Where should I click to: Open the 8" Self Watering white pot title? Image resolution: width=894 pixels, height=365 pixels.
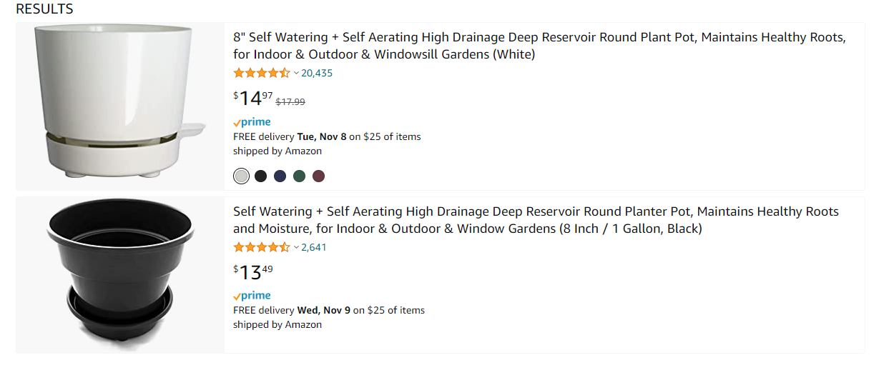pyautogui.click(x=539, y=46)
